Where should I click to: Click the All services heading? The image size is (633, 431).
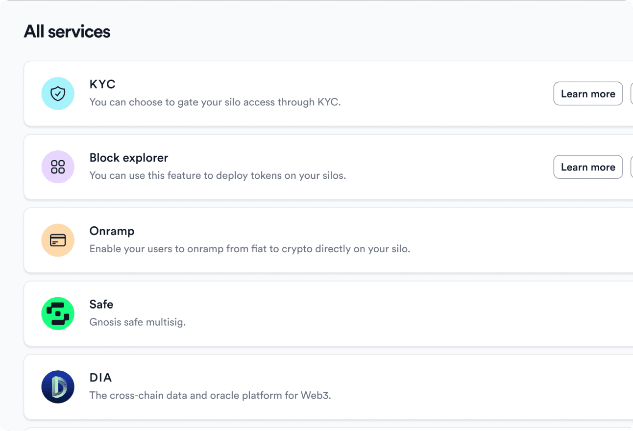[x=67, y=32]
